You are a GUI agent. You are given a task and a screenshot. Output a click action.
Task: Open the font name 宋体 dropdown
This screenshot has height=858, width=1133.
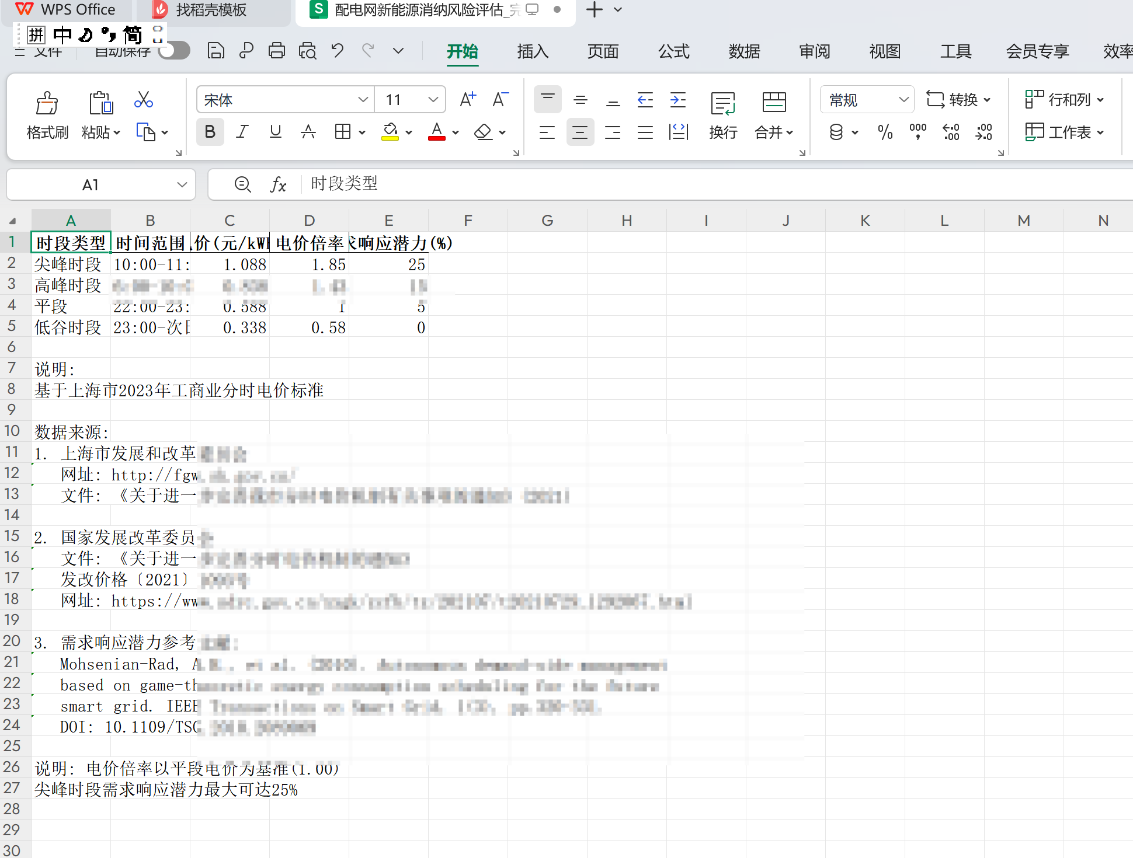[363, 100]
